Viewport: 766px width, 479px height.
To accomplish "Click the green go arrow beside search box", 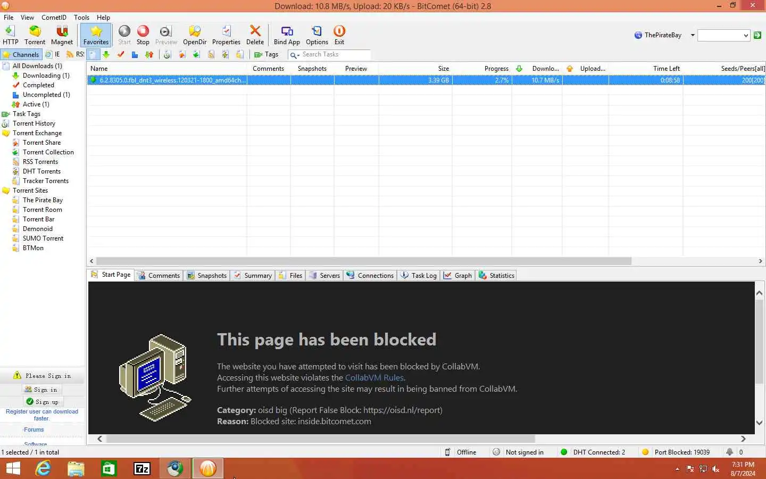I will (x=757, y=35).
